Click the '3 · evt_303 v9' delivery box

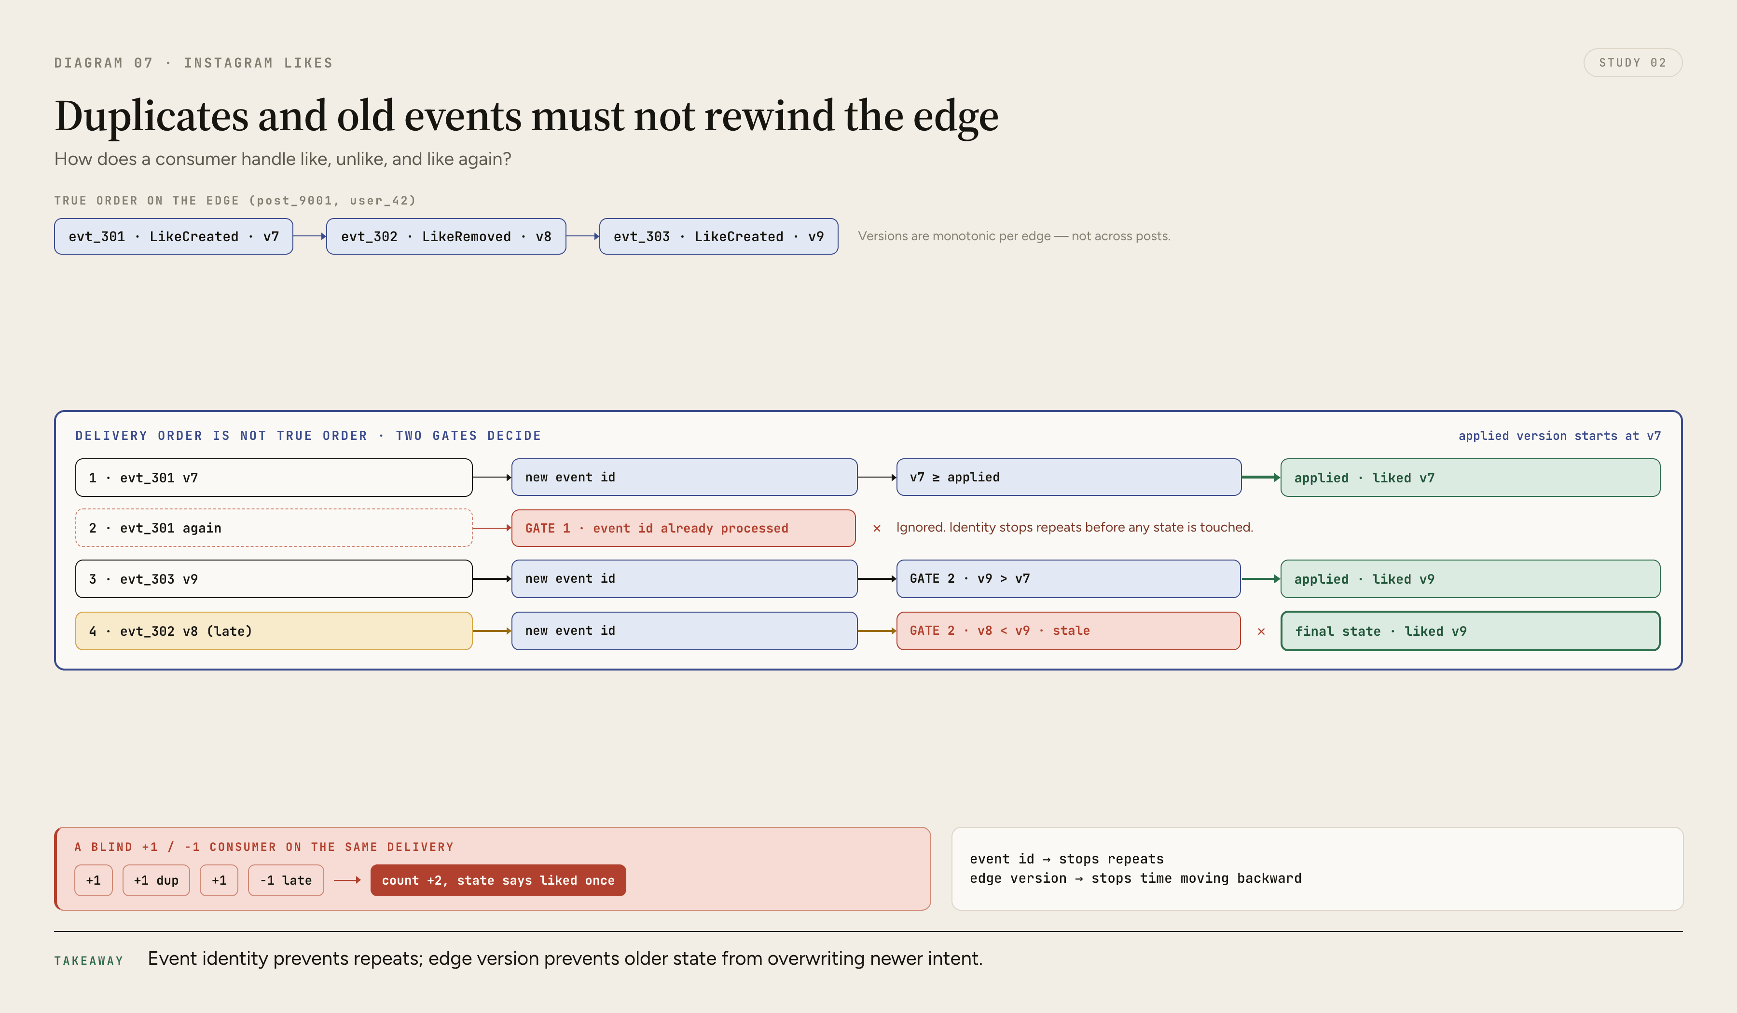[274, 579]
